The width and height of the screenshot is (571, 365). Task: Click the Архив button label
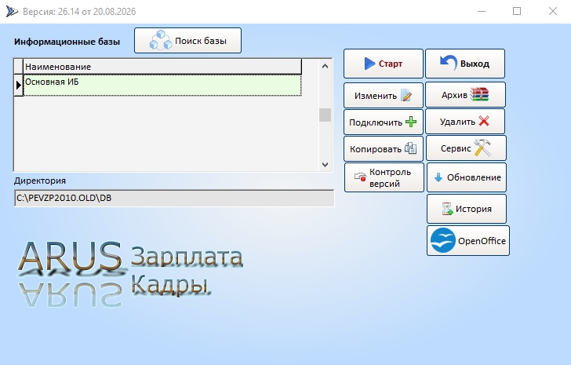454,95
